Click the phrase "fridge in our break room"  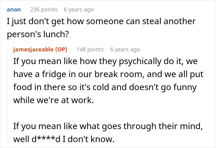click(92, 74)
